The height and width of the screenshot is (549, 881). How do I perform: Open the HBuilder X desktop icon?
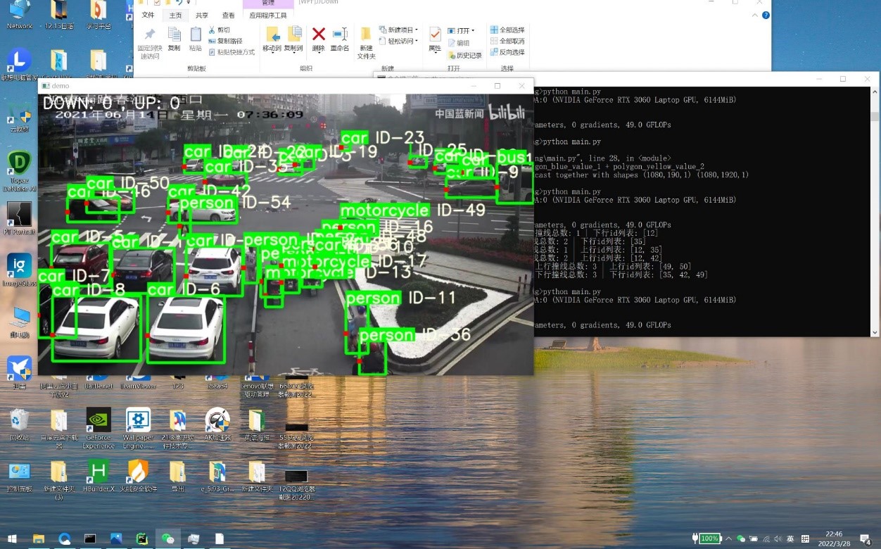[99, 475]
